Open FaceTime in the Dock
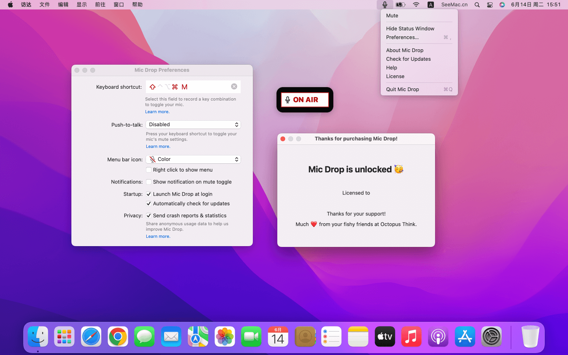 click(251, 337)
